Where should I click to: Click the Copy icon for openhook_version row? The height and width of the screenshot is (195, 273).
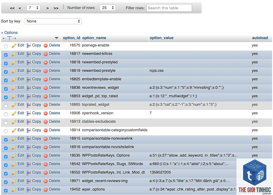[x=29, y=113]
